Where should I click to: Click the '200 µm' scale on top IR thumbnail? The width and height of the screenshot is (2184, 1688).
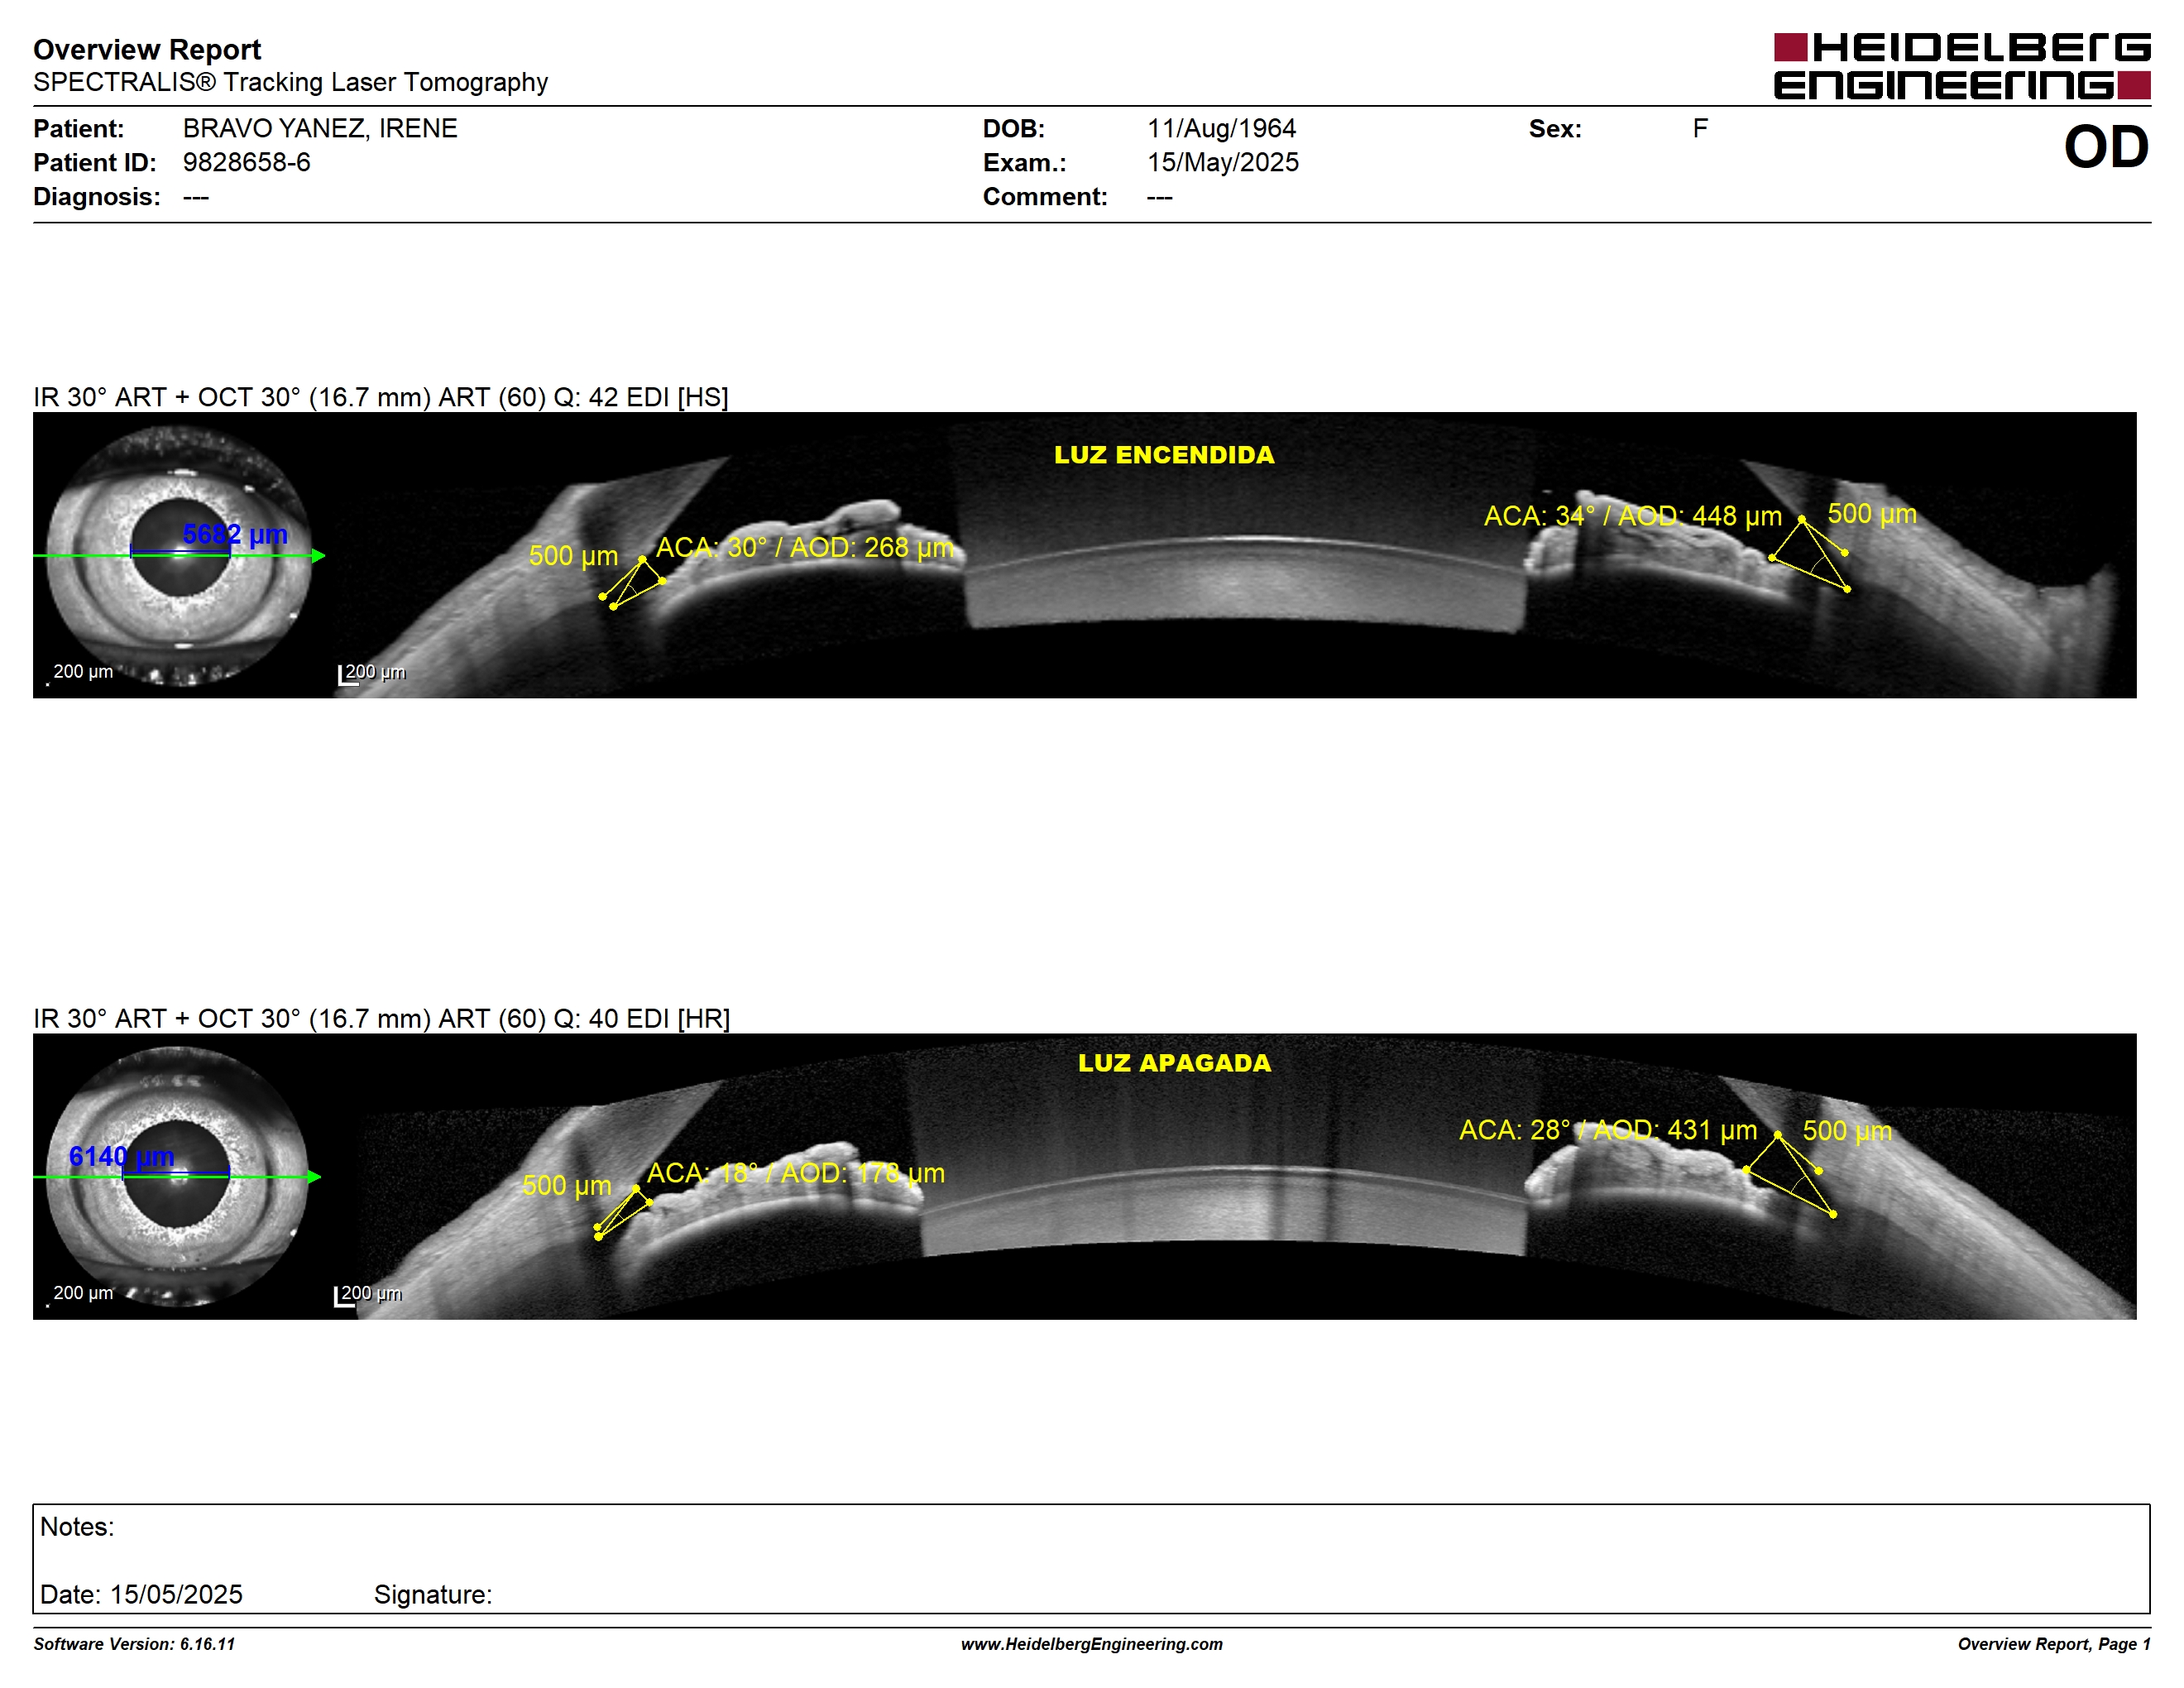coord(82,672)
